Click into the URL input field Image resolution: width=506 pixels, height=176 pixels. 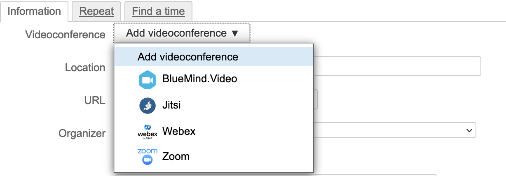[x=316, y=100]
